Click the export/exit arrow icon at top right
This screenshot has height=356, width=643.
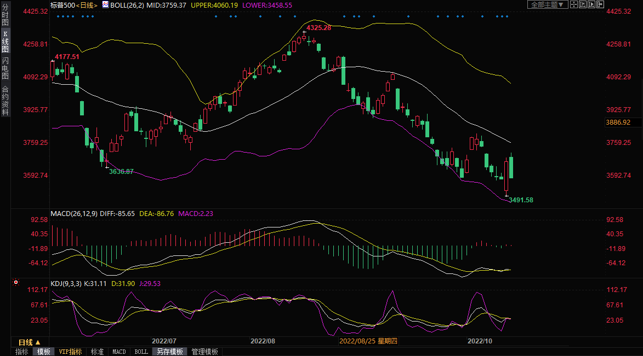pos(600,4)
